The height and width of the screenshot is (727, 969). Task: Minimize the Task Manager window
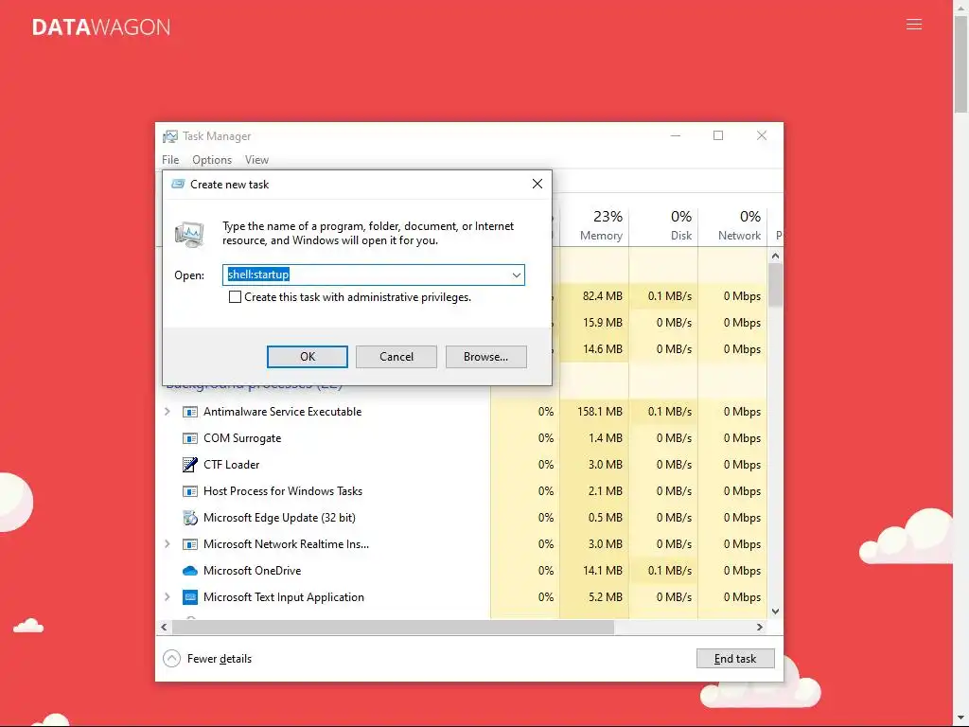point(676,135)
